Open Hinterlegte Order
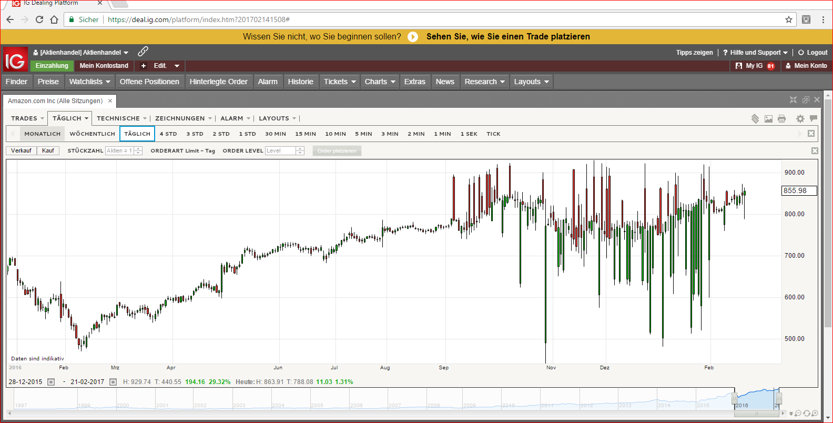This screenshot has width=833, height=423. coord(219,82)
